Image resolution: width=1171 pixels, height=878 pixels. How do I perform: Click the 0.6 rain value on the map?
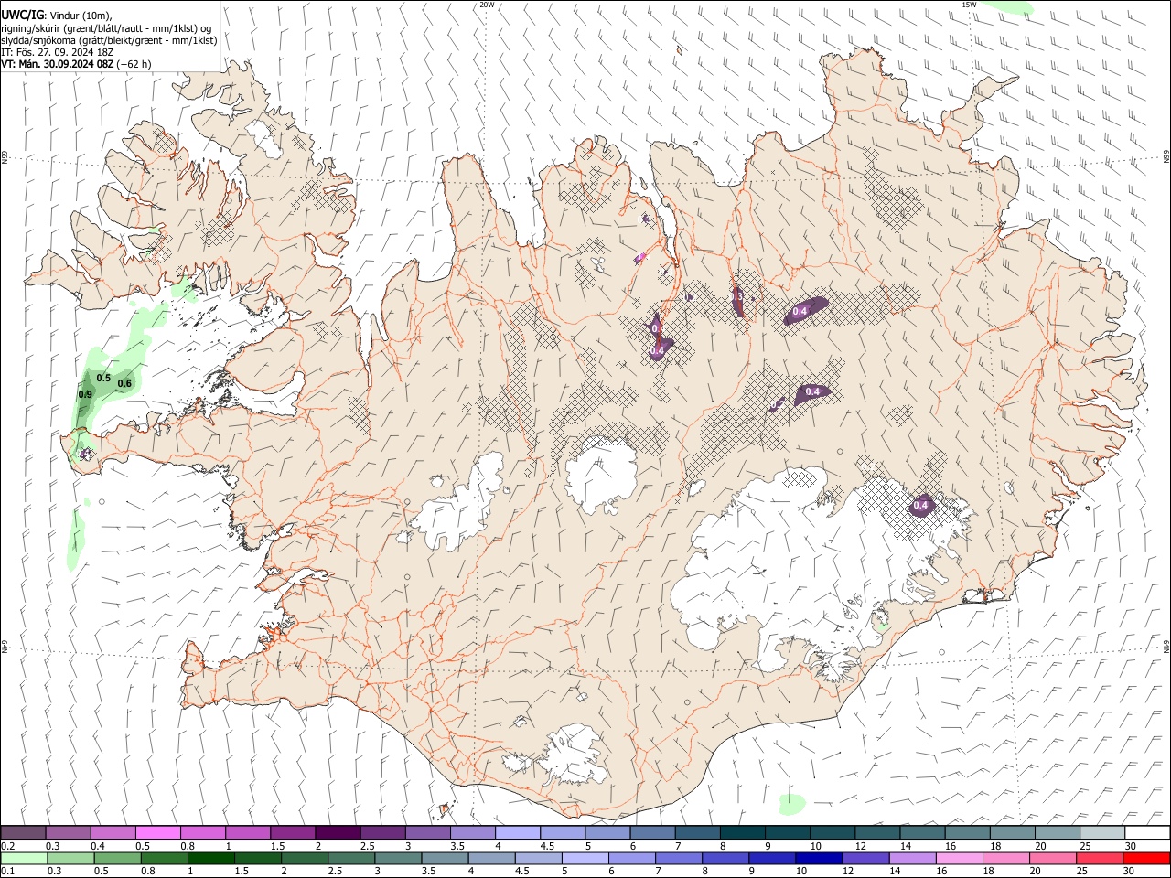pyautogui.click(x=124, y=383)
